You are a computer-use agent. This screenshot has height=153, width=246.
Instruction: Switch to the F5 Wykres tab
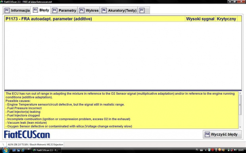(x=89, y=10)
